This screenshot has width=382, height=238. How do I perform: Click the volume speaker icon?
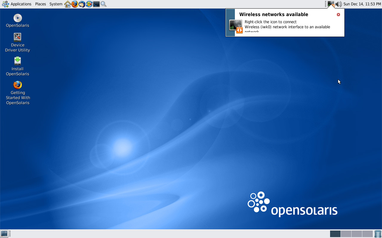point(338,4)
